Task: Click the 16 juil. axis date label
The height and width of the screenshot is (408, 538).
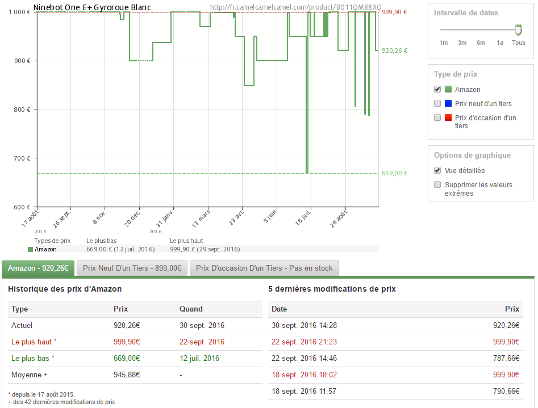Action: [303, 218]
